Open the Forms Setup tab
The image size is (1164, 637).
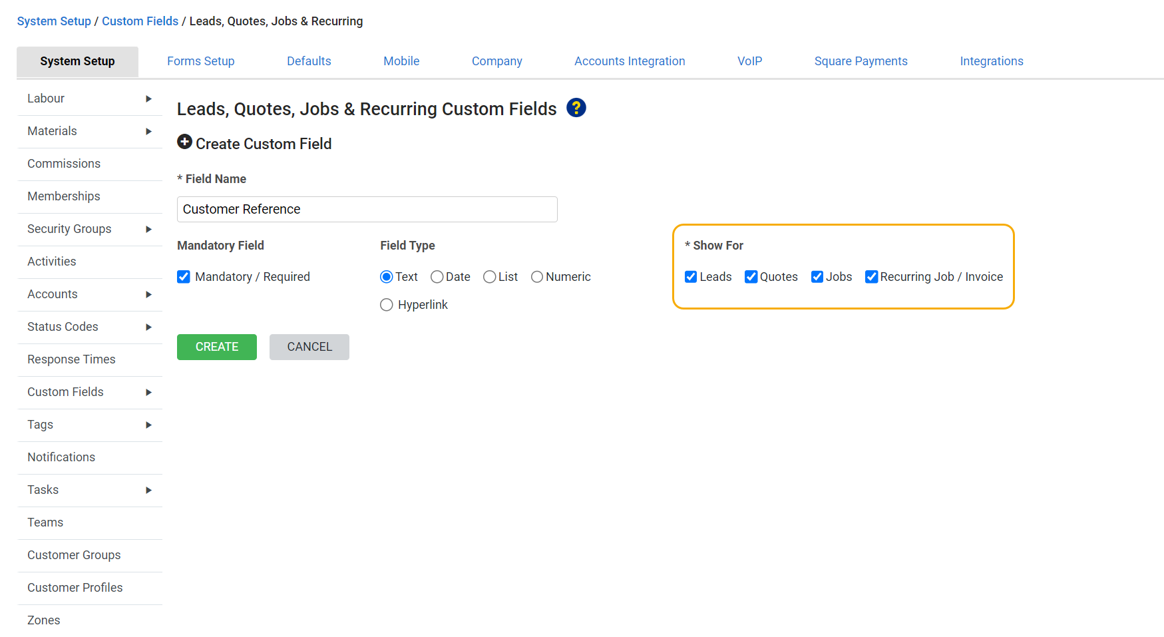(x=201, y=61)
